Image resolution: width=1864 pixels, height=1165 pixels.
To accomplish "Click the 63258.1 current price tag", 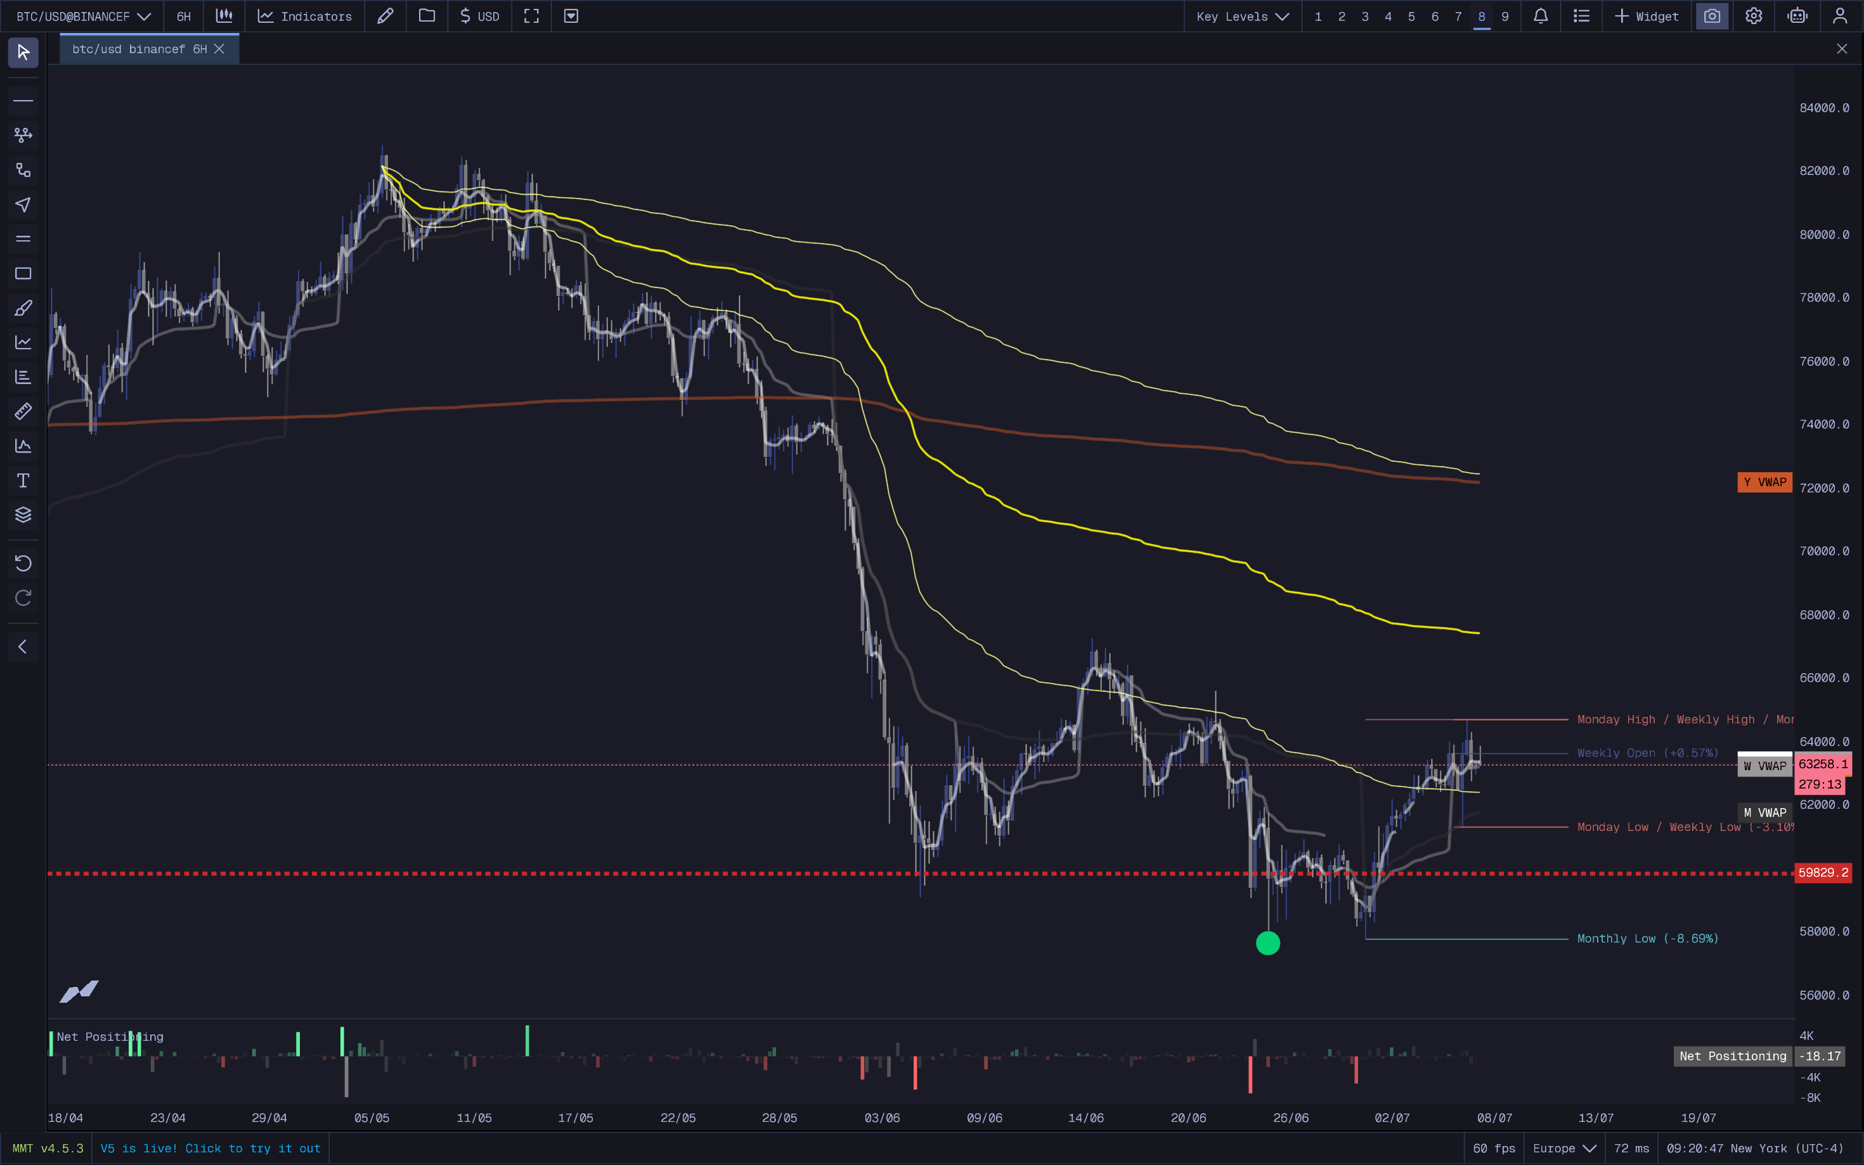I will tap(1823, 764).
